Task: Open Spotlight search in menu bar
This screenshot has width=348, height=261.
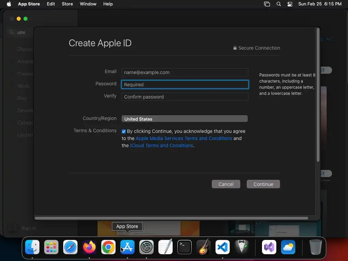Action: (x=279, y=4)
